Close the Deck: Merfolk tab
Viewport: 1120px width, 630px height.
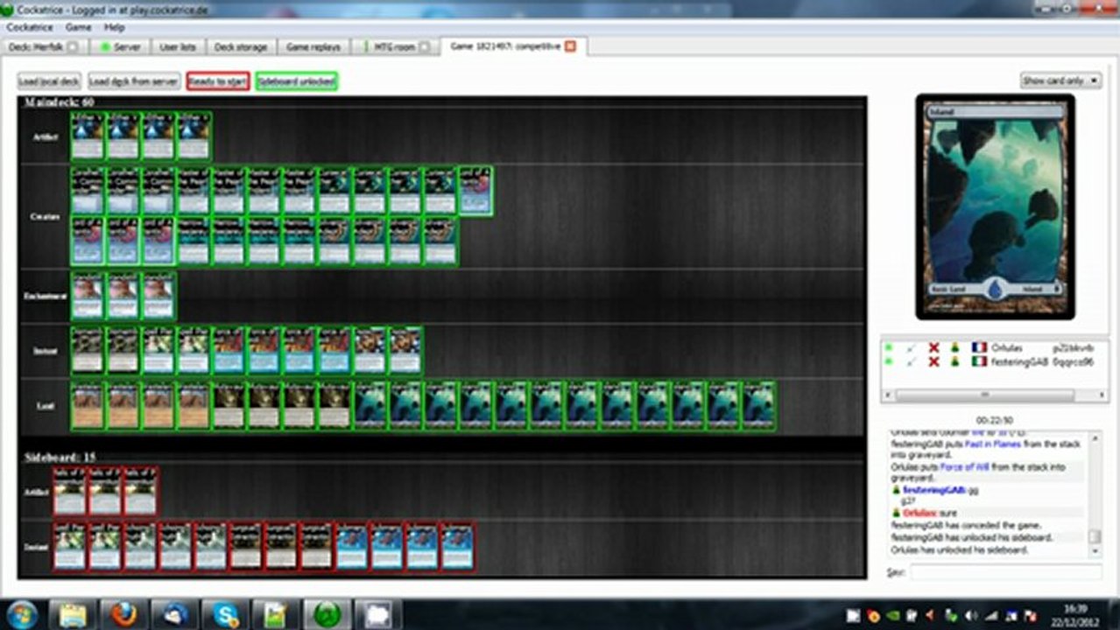(x=73, y=46)
